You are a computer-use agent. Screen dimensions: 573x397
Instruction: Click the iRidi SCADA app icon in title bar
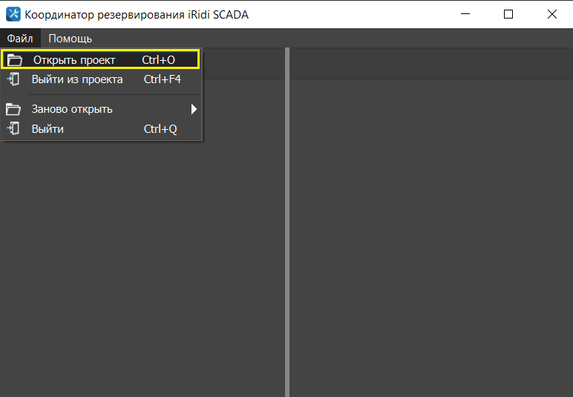tap(13, 14)
